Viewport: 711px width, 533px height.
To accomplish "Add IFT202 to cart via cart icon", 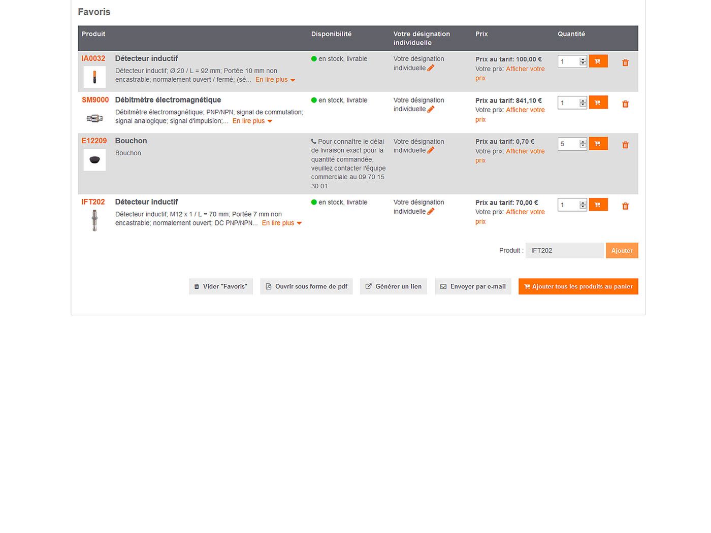I will [x=598, y=205].
